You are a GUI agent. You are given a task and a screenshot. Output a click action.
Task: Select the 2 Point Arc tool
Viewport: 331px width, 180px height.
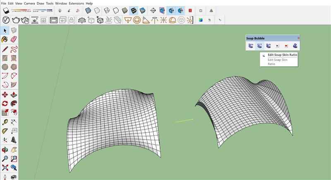pyautogui.click(x=14, y=76)
